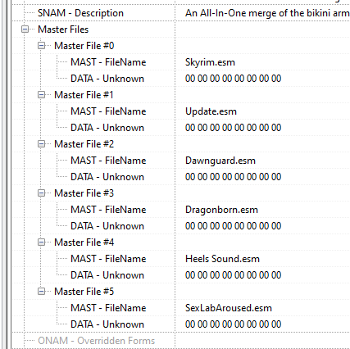Image resolution: width=350 pixels, height=349 pixels.
Task: Click the Dragonborn.esm filename value
Action: click(221, 210)
